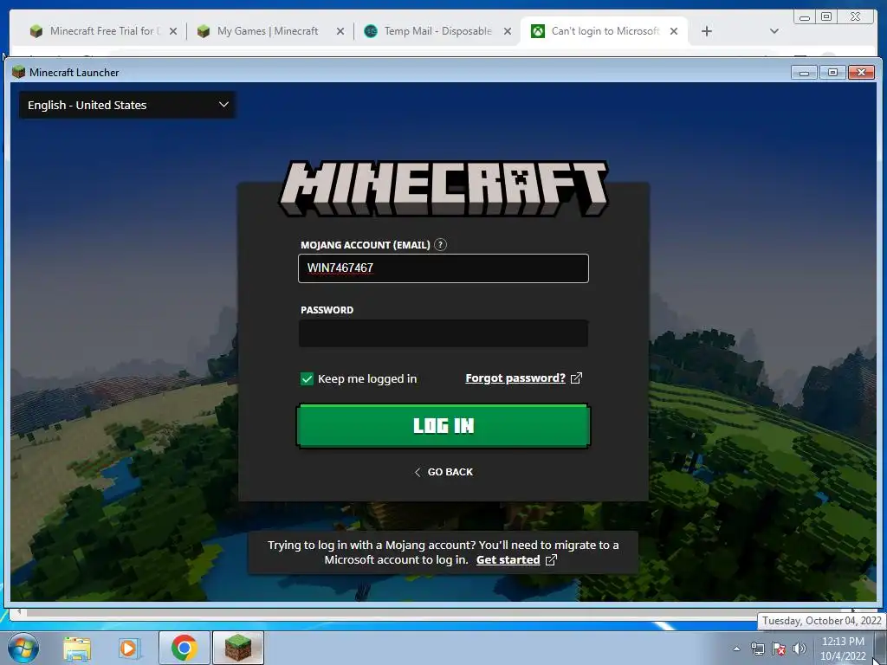
Task: Open the Forgot password? link
Action: coord(515,378)
